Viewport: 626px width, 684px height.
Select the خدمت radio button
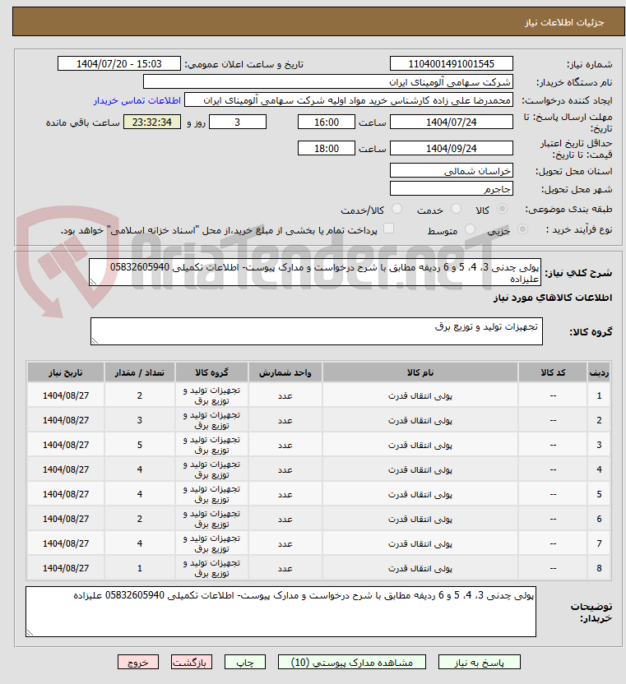click(456, 209)
